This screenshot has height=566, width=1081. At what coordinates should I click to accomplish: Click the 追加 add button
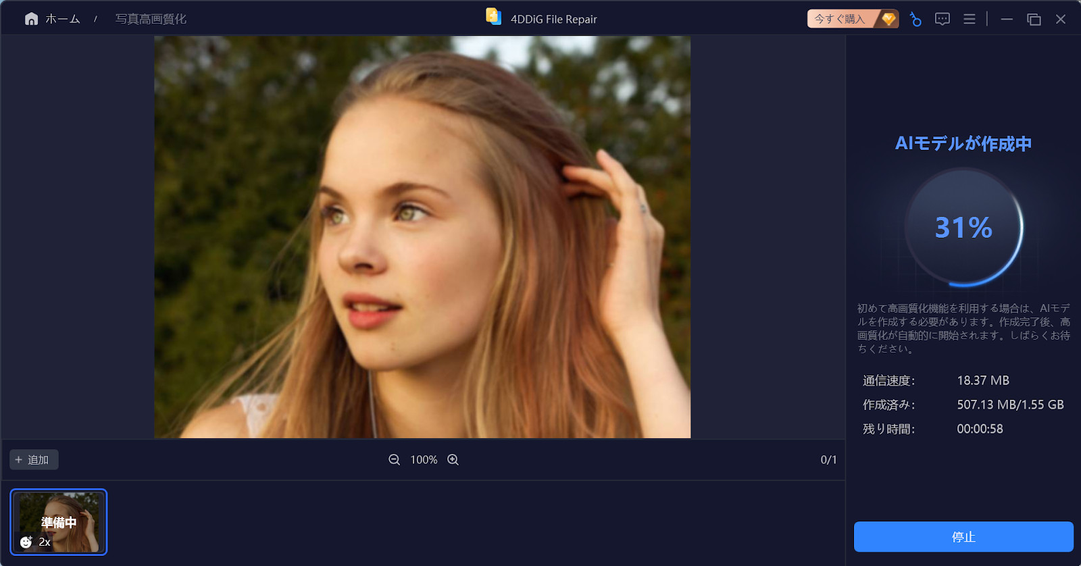[x=34, y=460]
